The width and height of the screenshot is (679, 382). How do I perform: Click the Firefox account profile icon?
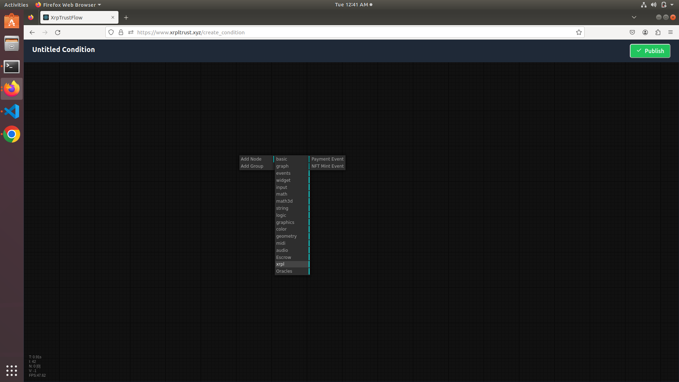tap(645, 32)
